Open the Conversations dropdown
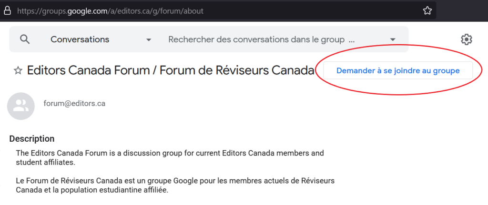Screen dimensions: 488x205 point(101,39)
